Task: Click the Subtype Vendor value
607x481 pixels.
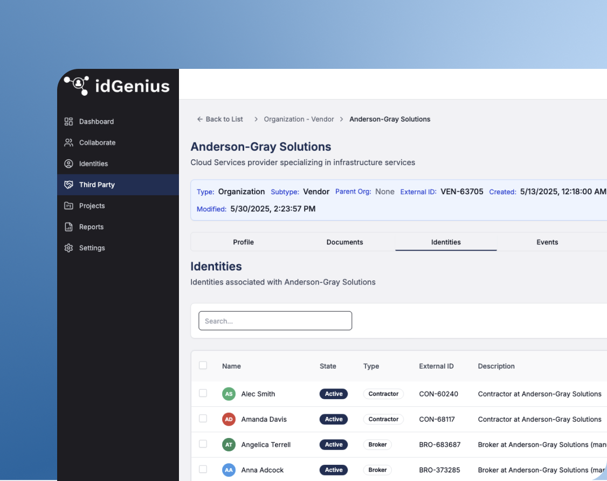Action: pos(316,192)
